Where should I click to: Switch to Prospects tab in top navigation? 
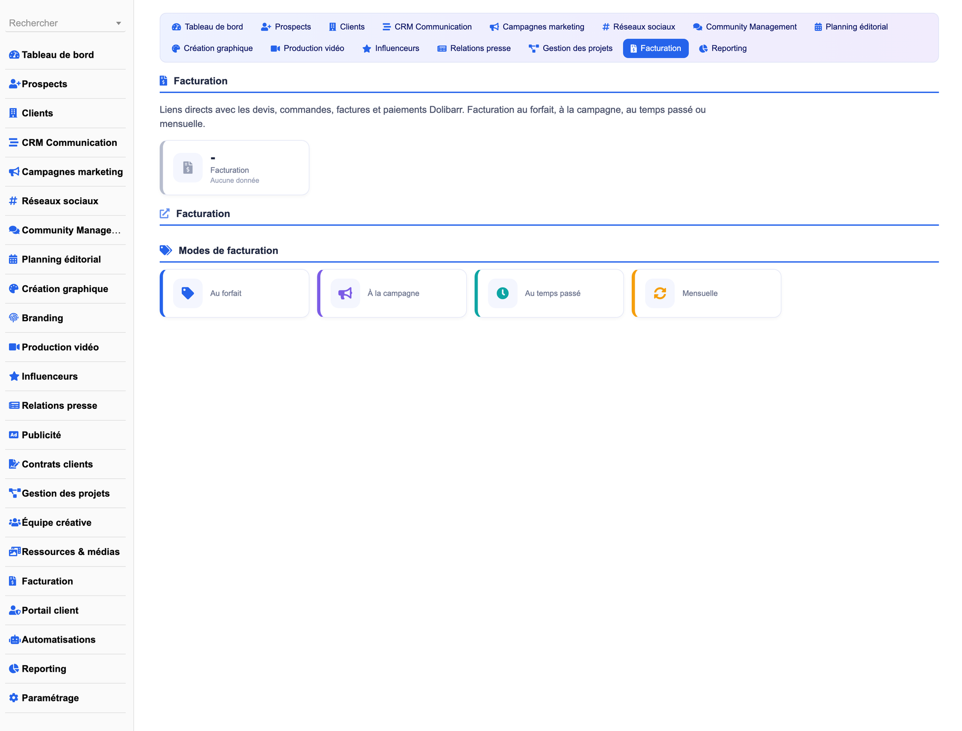(x=286, y=27)
